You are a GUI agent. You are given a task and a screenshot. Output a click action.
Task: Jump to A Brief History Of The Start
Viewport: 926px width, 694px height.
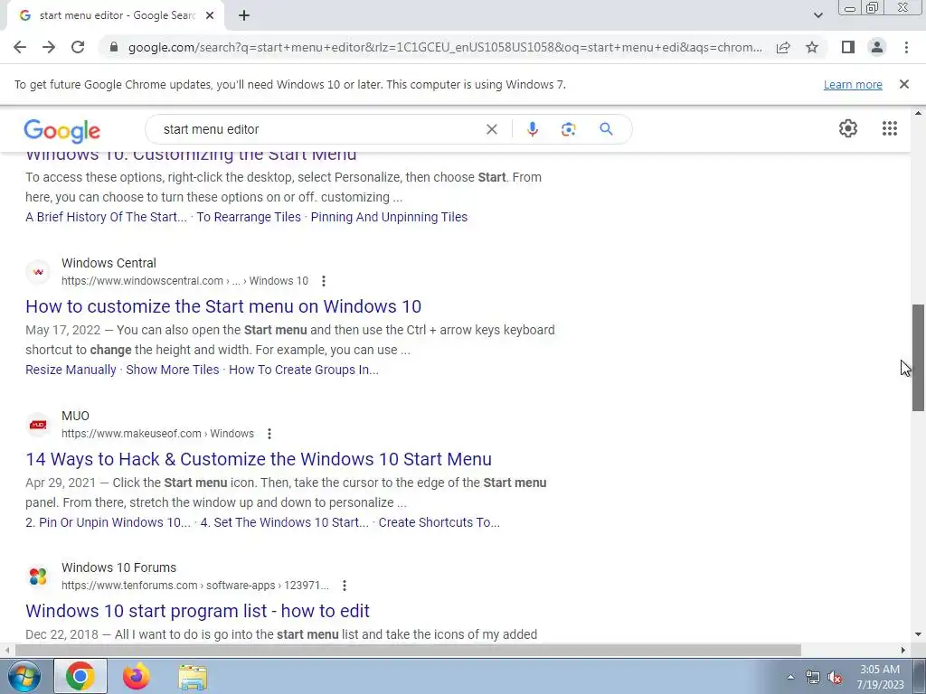107,217
